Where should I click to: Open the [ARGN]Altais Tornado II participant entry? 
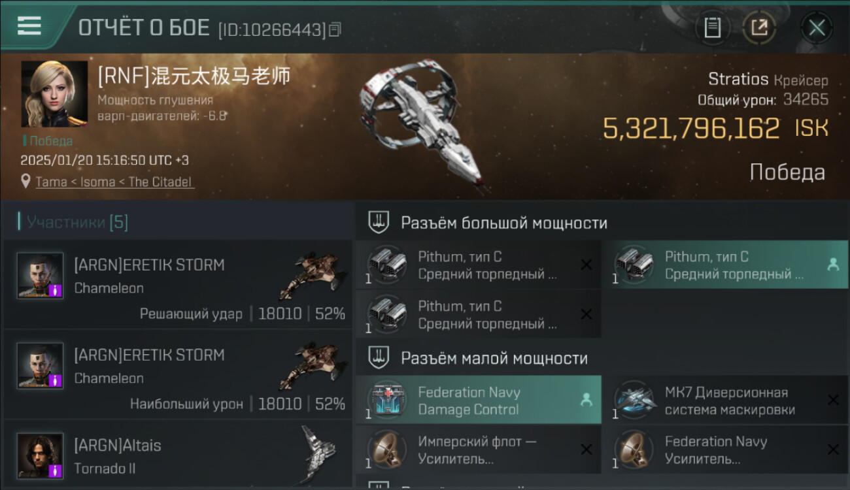coord(178,455)
